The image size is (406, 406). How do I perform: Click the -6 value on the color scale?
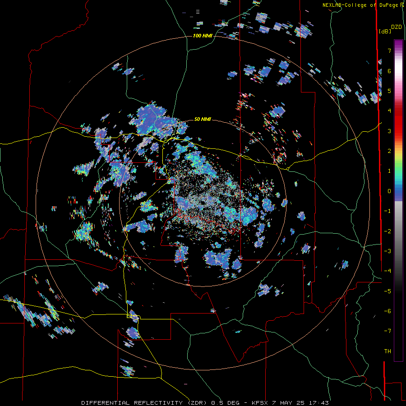point(388,311)
